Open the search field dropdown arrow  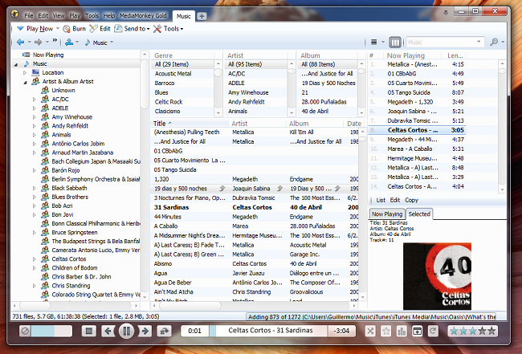click(479, 42)
